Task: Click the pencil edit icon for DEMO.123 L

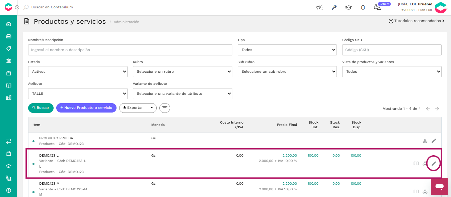Action: (434, 164)
